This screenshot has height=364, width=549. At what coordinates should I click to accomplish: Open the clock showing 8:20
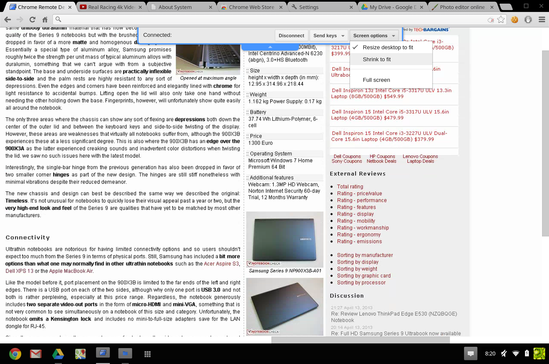pyautogui.click(x=490, y=354)
